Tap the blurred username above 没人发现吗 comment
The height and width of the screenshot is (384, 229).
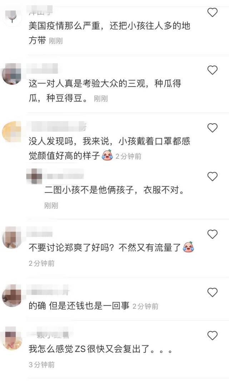pos(57,126)
